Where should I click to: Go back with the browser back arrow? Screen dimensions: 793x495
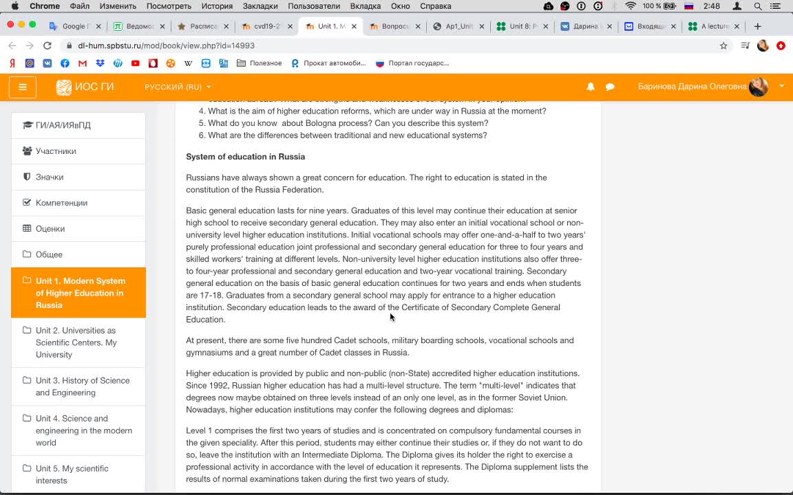pos(12,45)
